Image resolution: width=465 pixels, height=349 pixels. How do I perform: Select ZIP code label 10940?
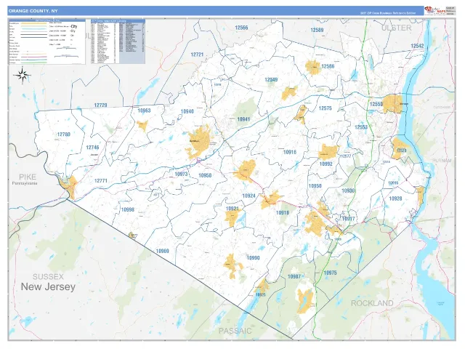point(187,111)
